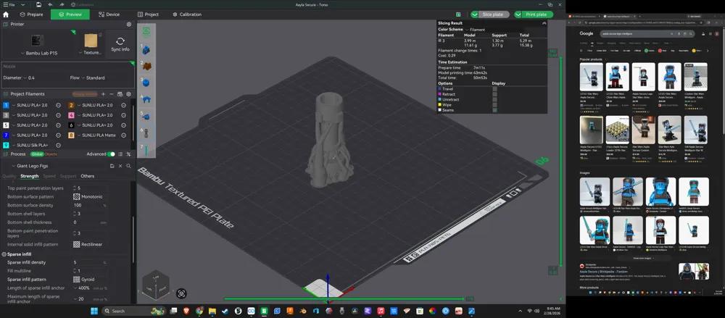Open the Giant Lego Figs preset dropdown

30,166
